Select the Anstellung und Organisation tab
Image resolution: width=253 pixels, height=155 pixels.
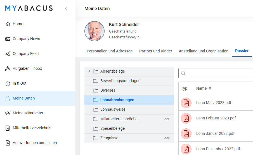pos(204,51)
